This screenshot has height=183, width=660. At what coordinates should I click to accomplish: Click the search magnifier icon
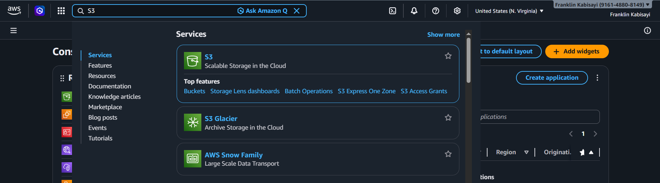(x=81, y=11)
